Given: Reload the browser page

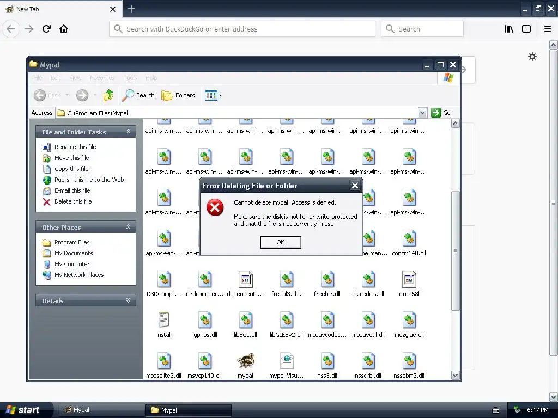Looking at the screenshot, I should click(x=46, y=29).
